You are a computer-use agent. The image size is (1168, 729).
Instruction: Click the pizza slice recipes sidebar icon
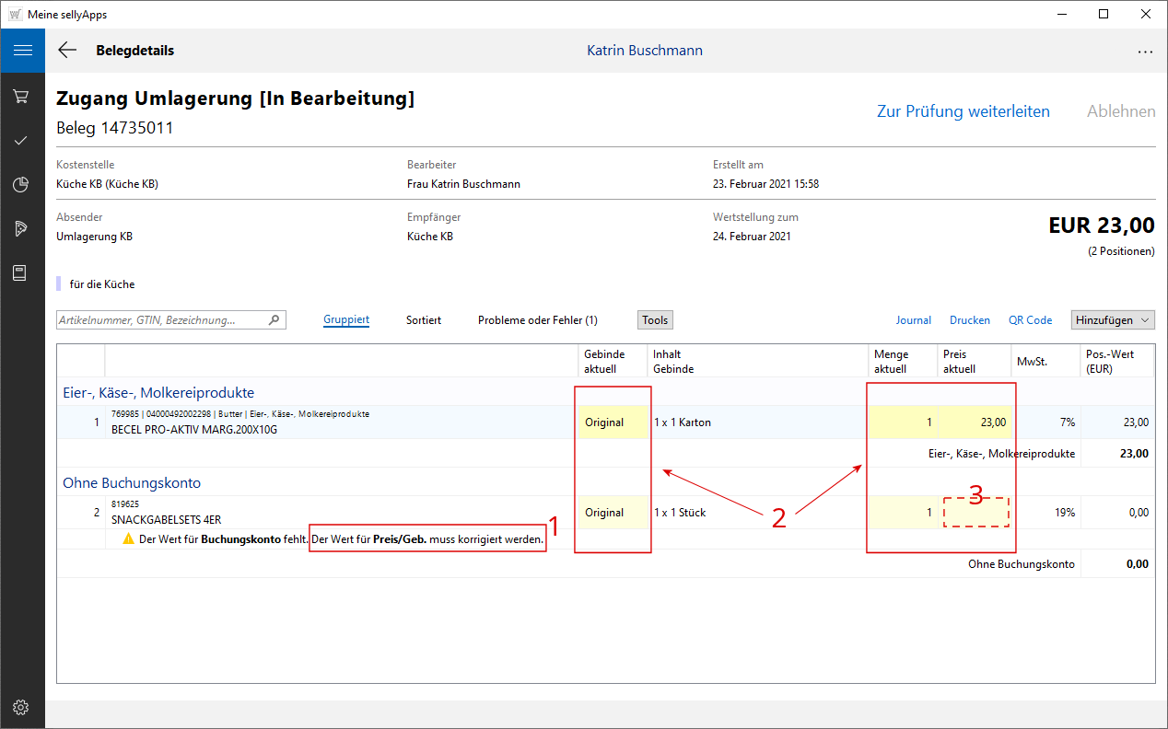click(x=22, y=228)
